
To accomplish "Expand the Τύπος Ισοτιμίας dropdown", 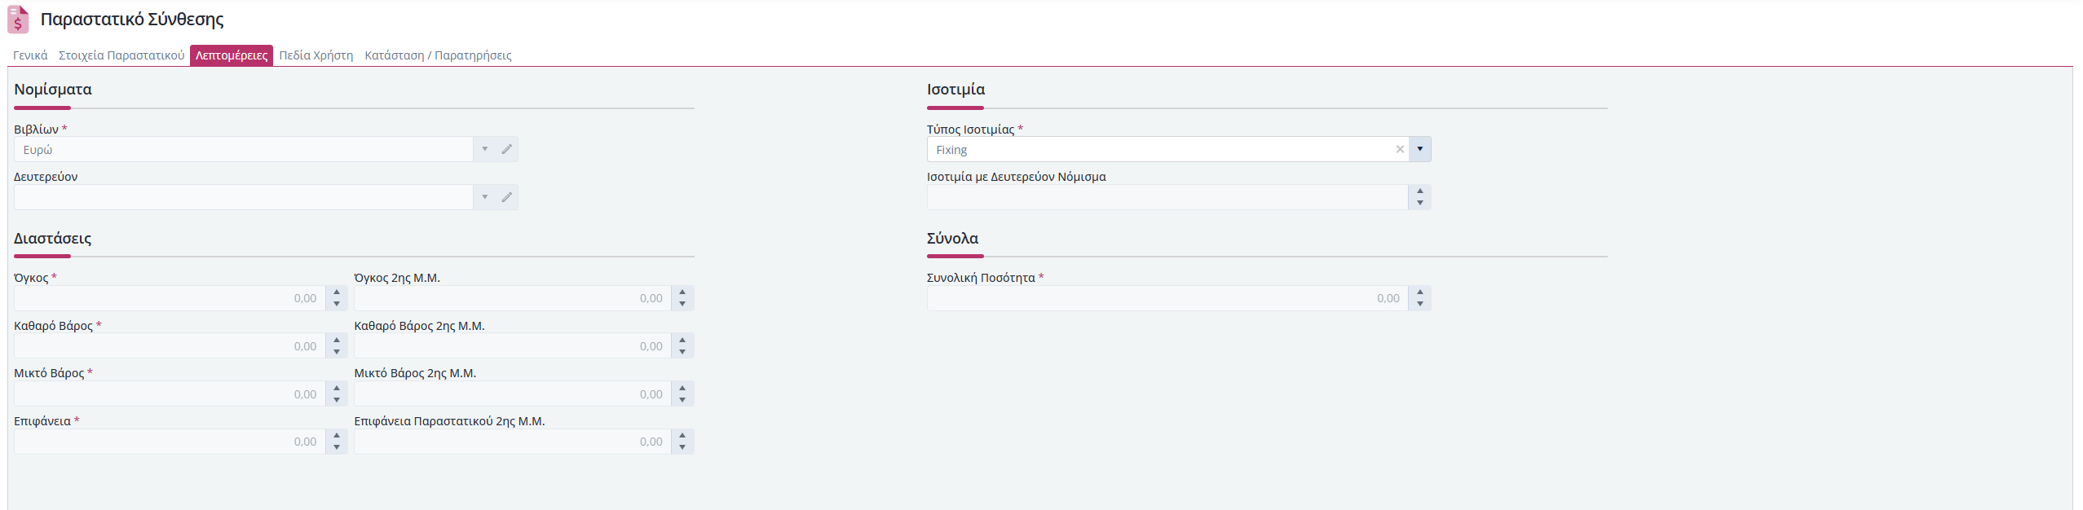I will click(1420, 149).
